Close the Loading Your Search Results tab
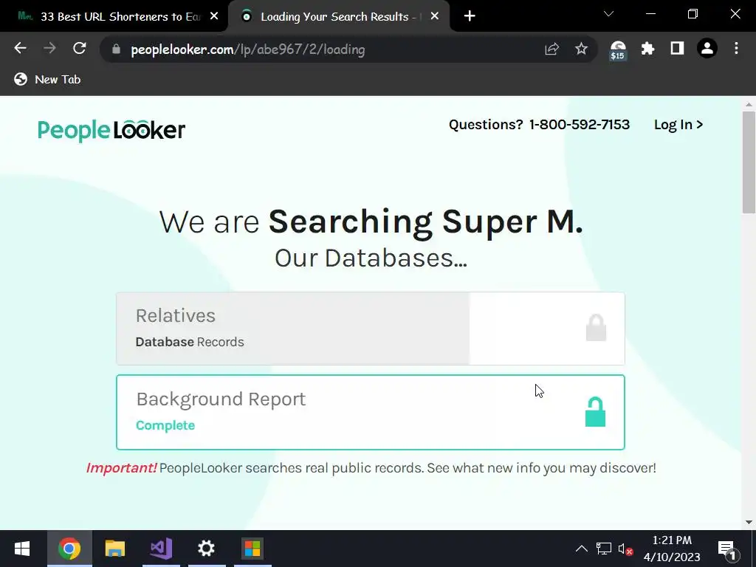This screenshot has height=567, width=756. [434, 16]
